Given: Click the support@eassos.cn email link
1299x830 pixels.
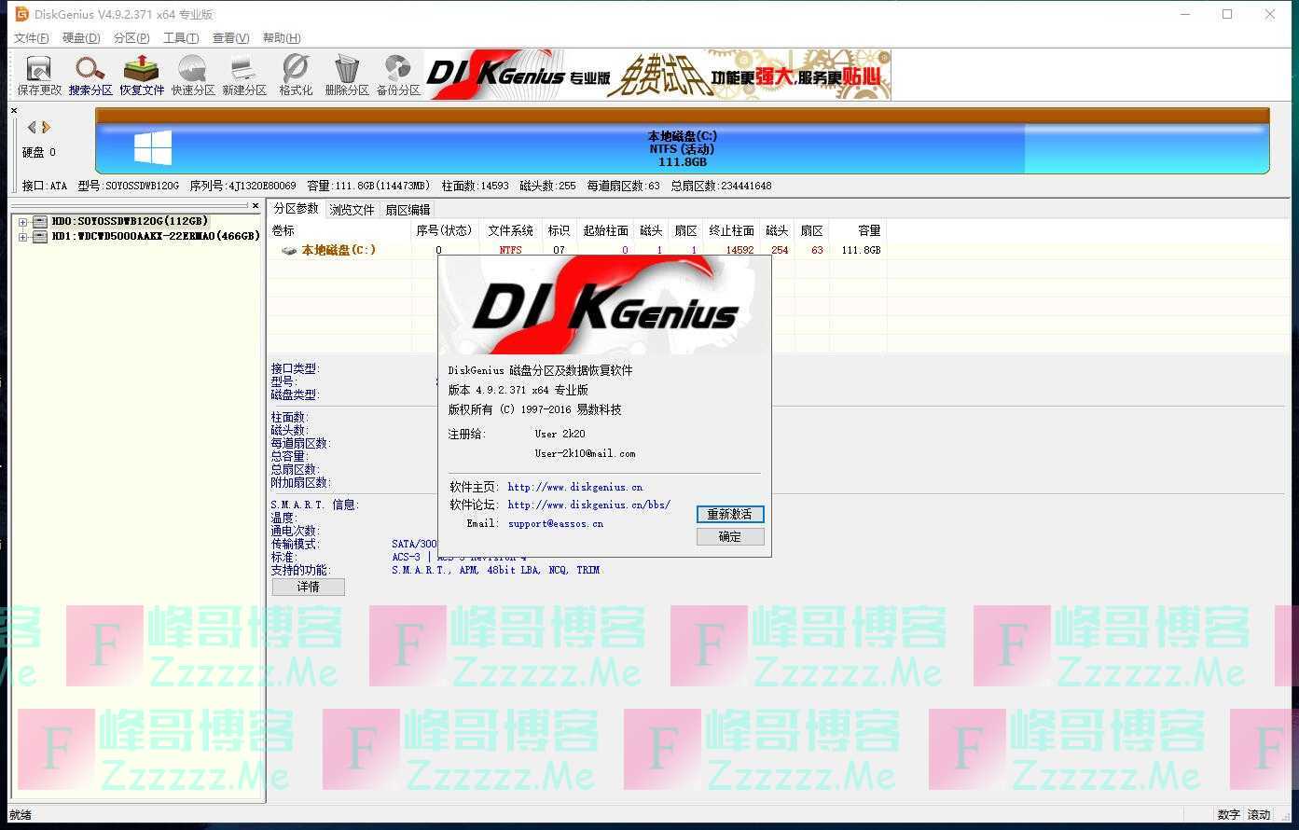Looking at the screenshot, I should [x=555, y=524].
